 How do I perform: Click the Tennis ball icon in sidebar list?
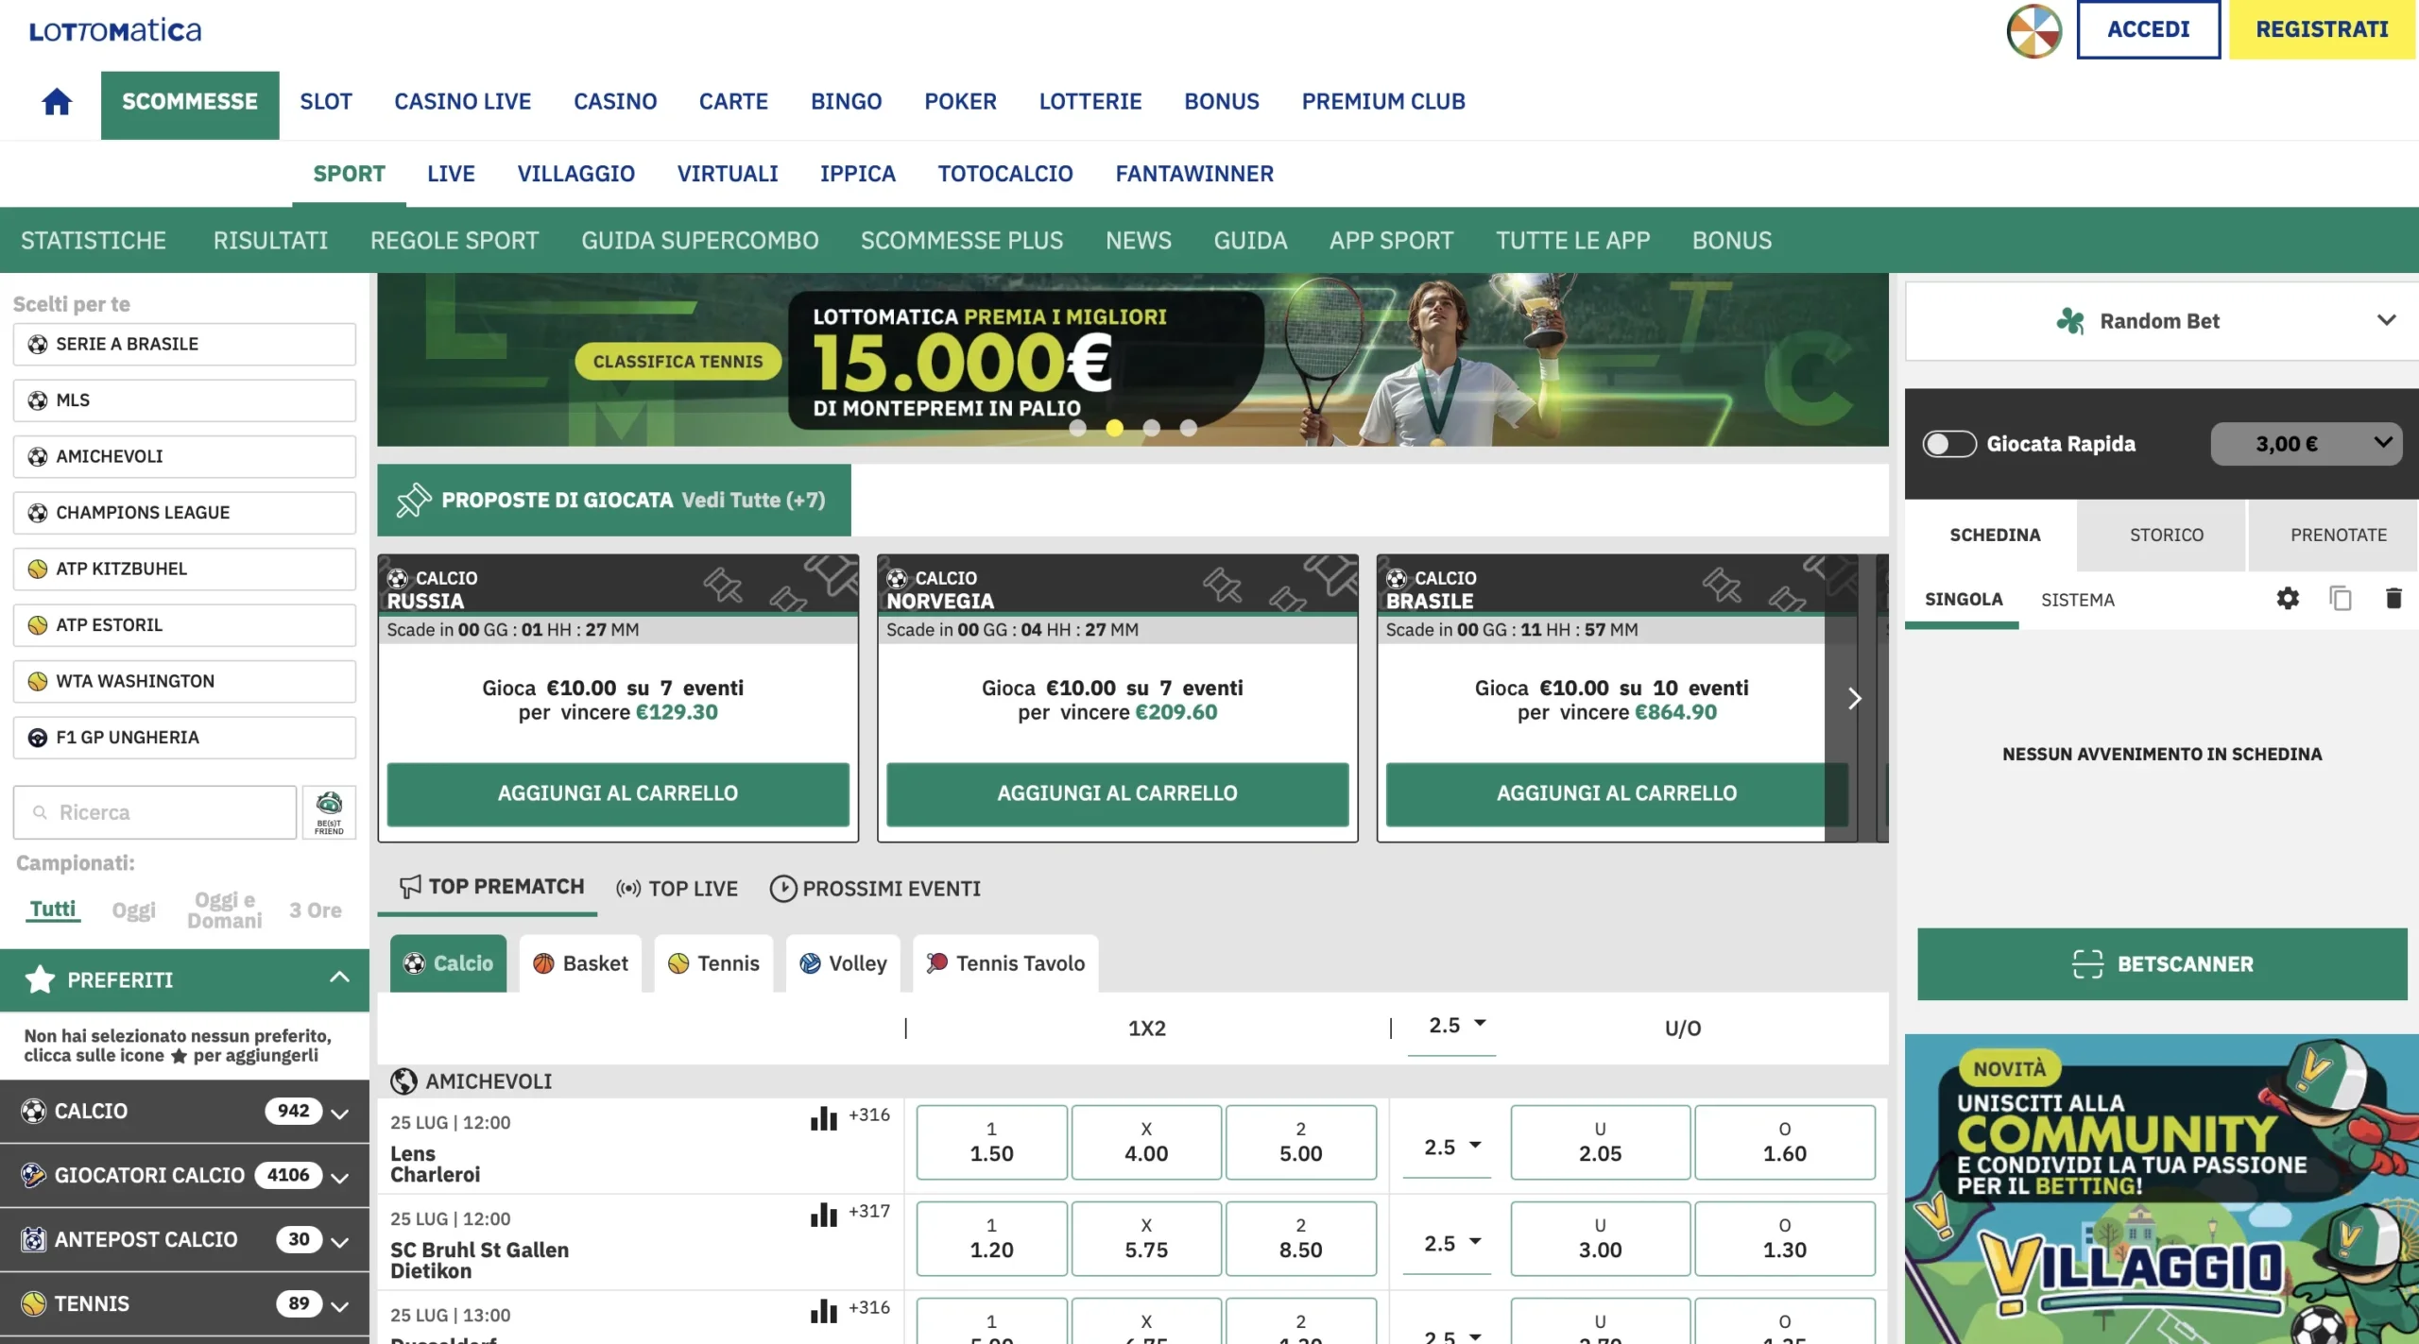(x=33, y=1303)
